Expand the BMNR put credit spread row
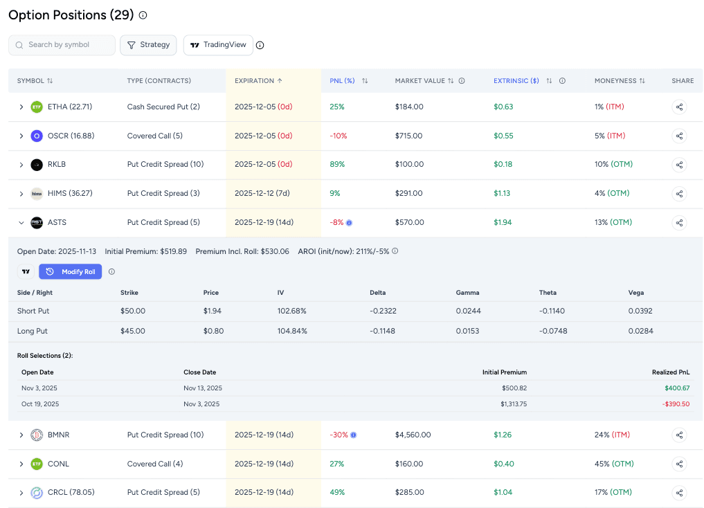The height and width of the screenshot is (508, 704). click(21, 435)
